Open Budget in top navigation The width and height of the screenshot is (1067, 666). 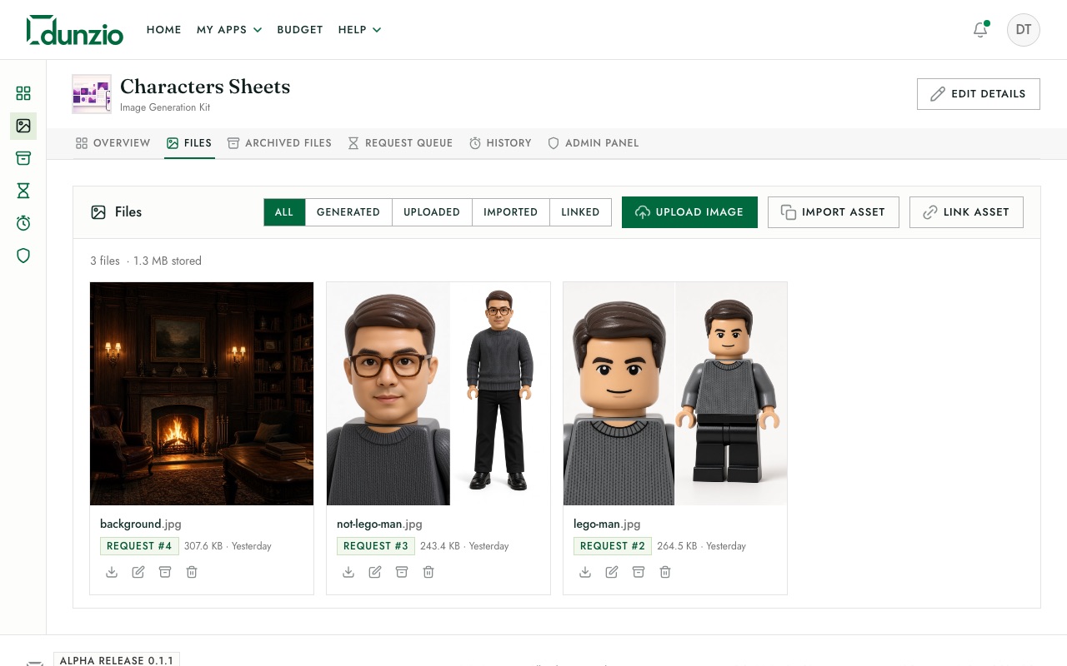[x=300, y=30]
